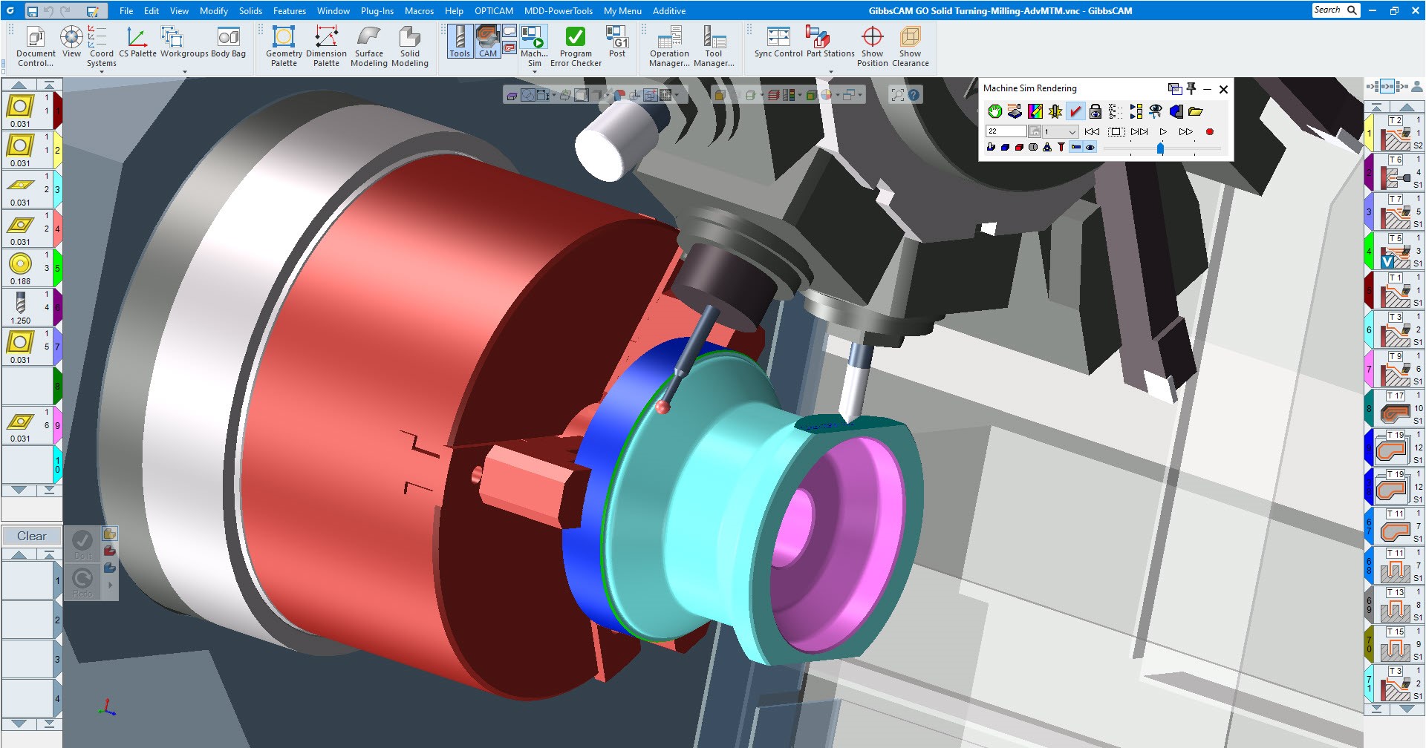Open the Tool Manager
Viewport: 1426px width, 748px height.
pos(714,46)
